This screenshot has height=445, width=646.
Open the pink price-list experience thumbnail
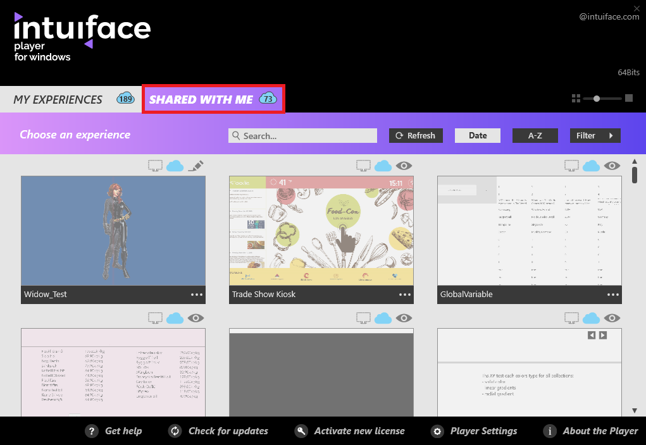point(113,372)
